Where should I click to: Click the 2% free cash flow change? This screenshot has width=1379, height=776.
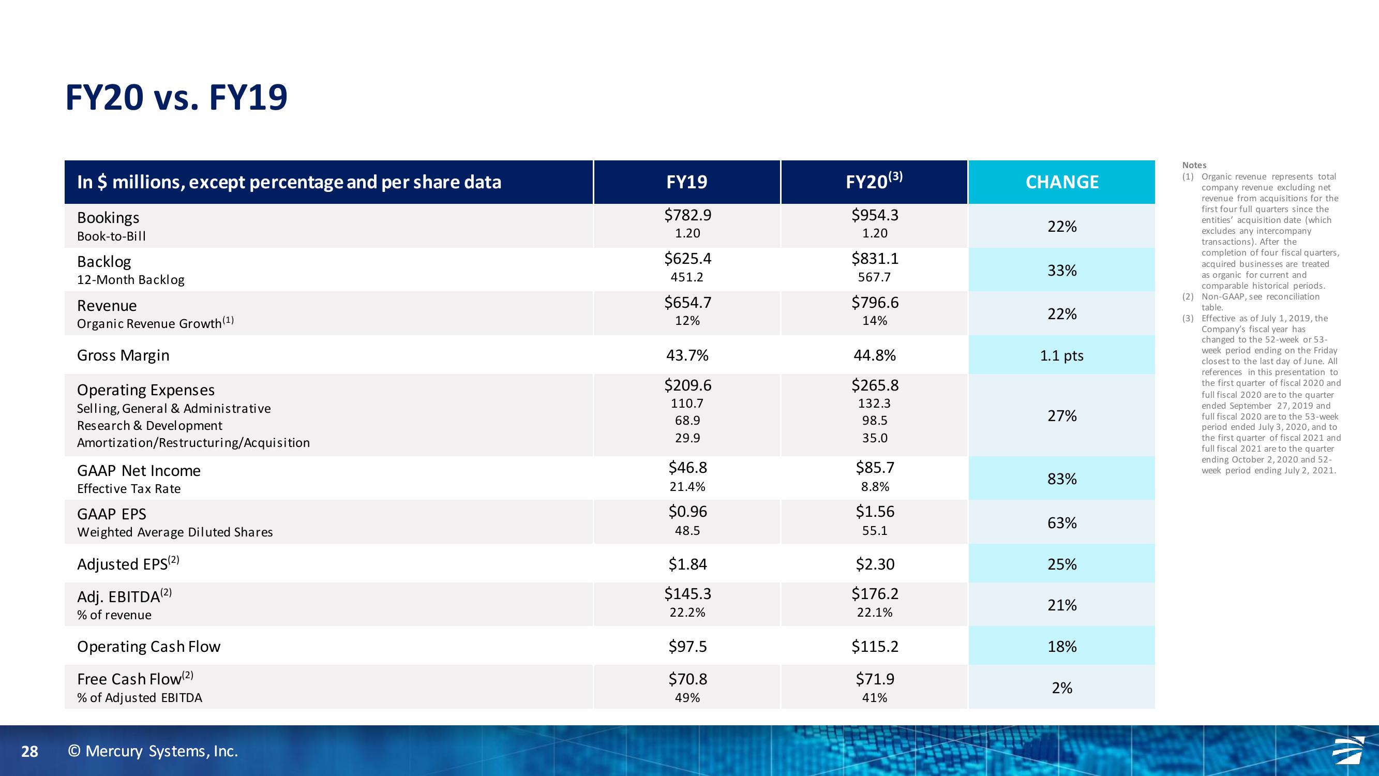[x=1062, y=688]
